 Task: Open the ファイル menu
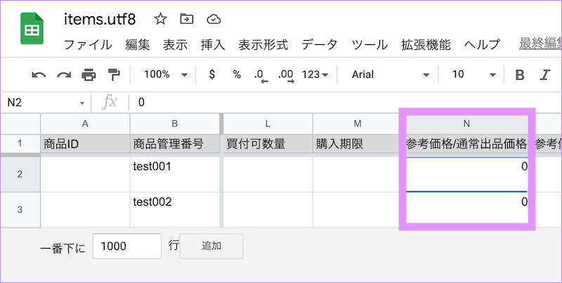pos(88,45)
